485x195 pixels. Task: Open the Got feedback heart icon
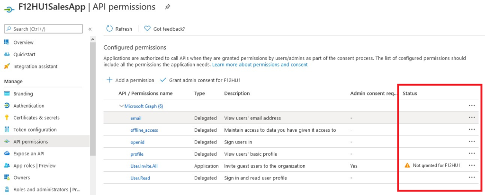[147, 29]
